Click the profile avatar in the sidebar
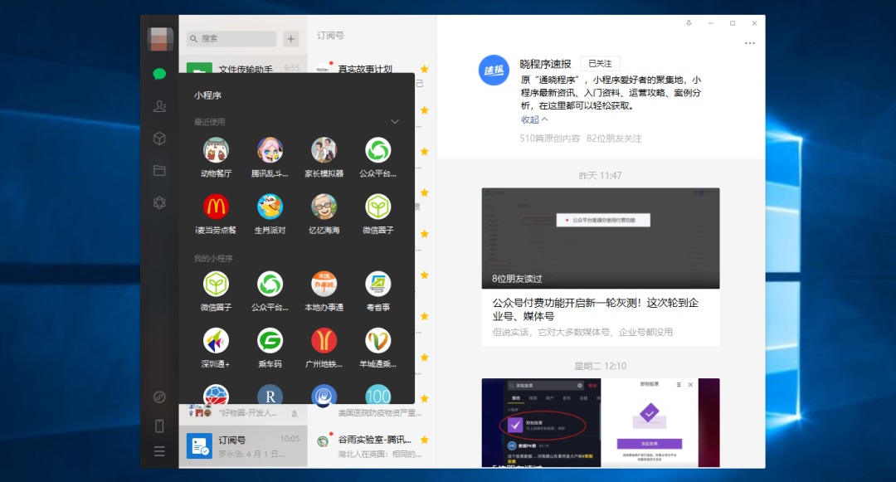The height and width of the screenshot is (482, 896). click(159, 39)
